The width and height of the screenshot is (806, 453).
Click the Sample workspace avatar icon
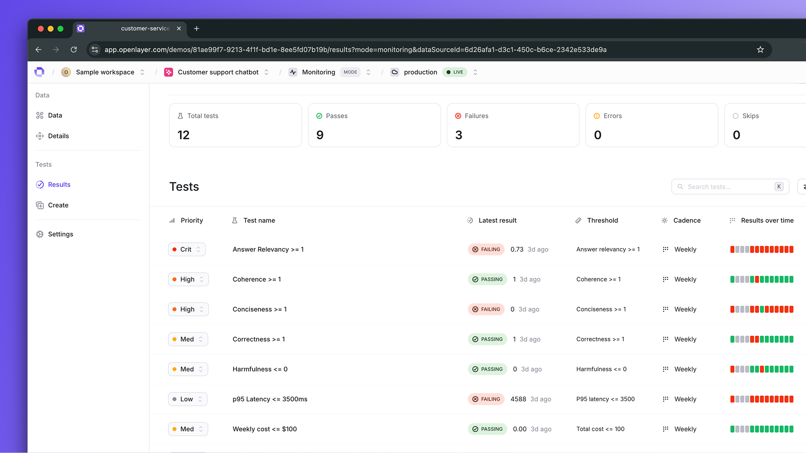tap(66, 72)
